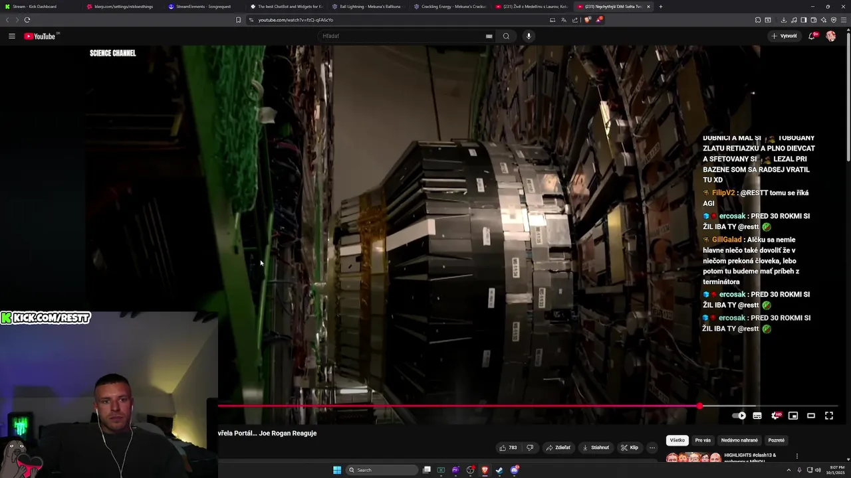Image resolution: width=851 pixels, height=478 pixels.
Task: Open volume control in system tray
Action: tap(818, 470)
